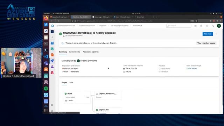Open the teal Boards work icon in sidebar
Screen dimensions: 224x126
point(52,49)
